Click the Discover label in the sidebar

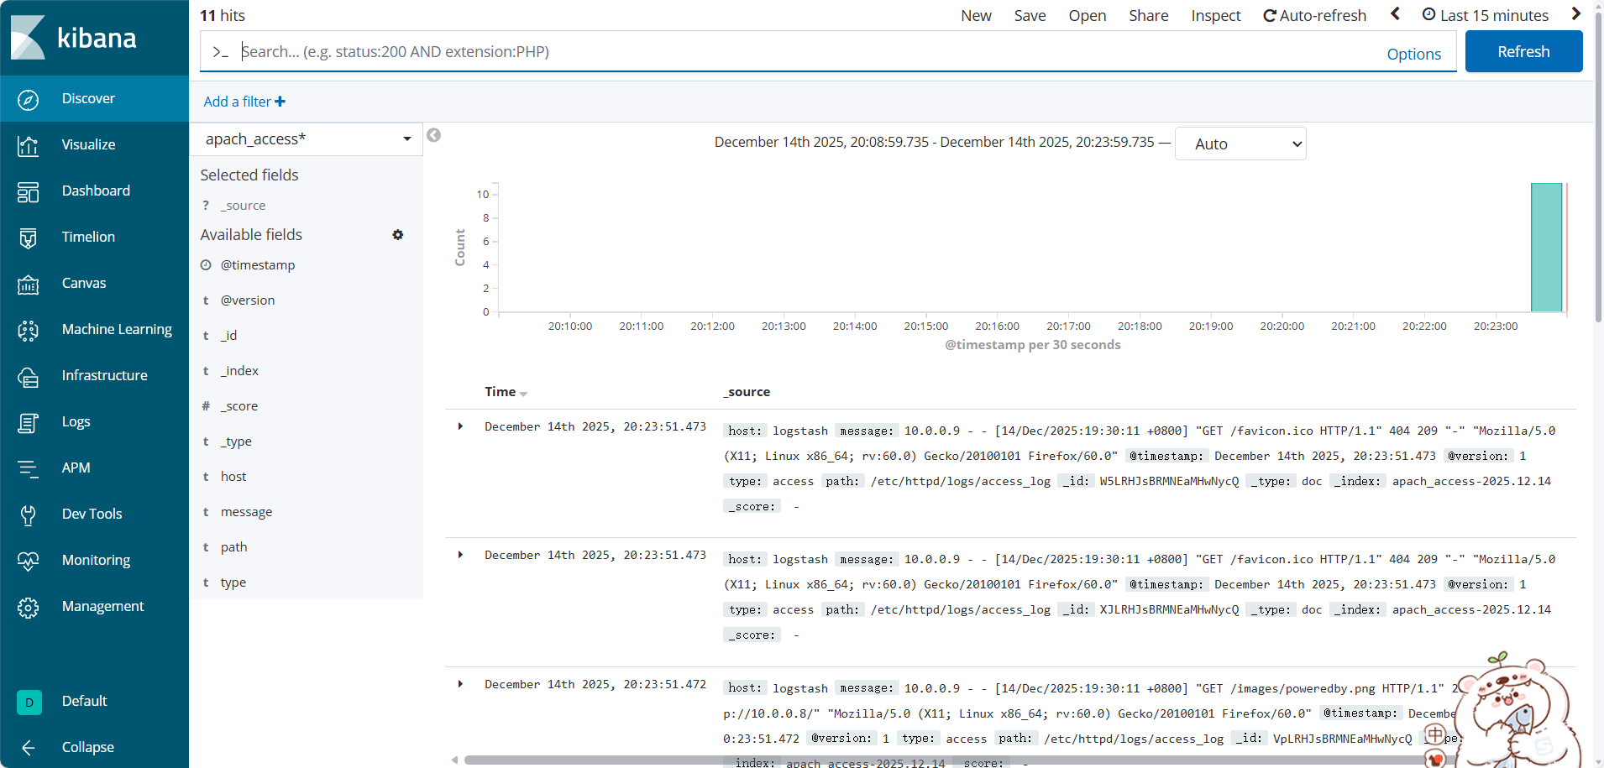[x=88, y=98]
